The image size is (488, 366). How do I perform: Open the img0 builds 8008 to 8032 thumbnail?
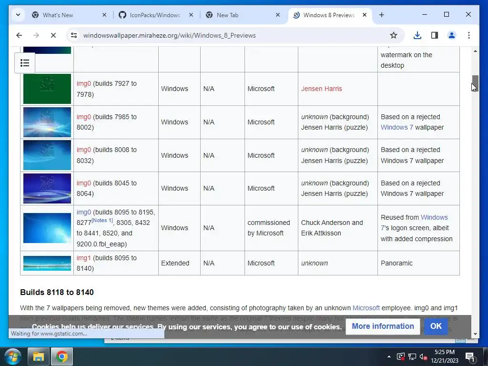click(x=47, y=155)
